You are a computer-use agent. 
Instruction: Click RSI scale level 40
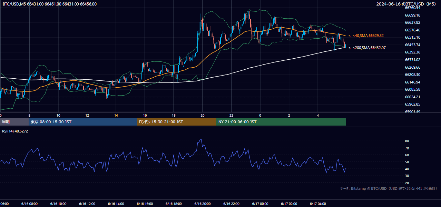(x=407, y=169)
